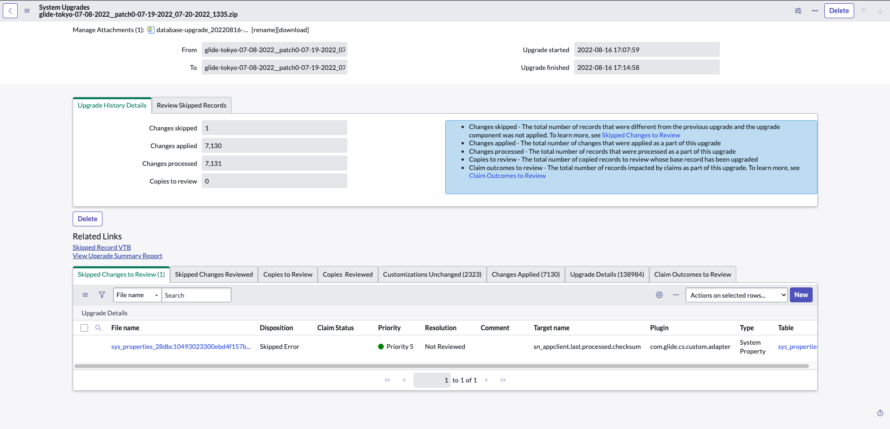Toggle the filter funnel icon in related list
This screenshot has width=890, height=429.
pyautogui.click(x=102, y=295)
